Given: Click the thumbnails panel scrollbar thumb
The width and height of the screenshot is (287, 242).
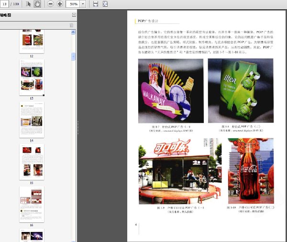Looking at the screenshot, I should [73, 56].
